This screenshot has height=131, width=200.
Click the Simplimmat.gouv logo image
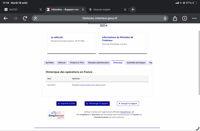click(56, 116)
